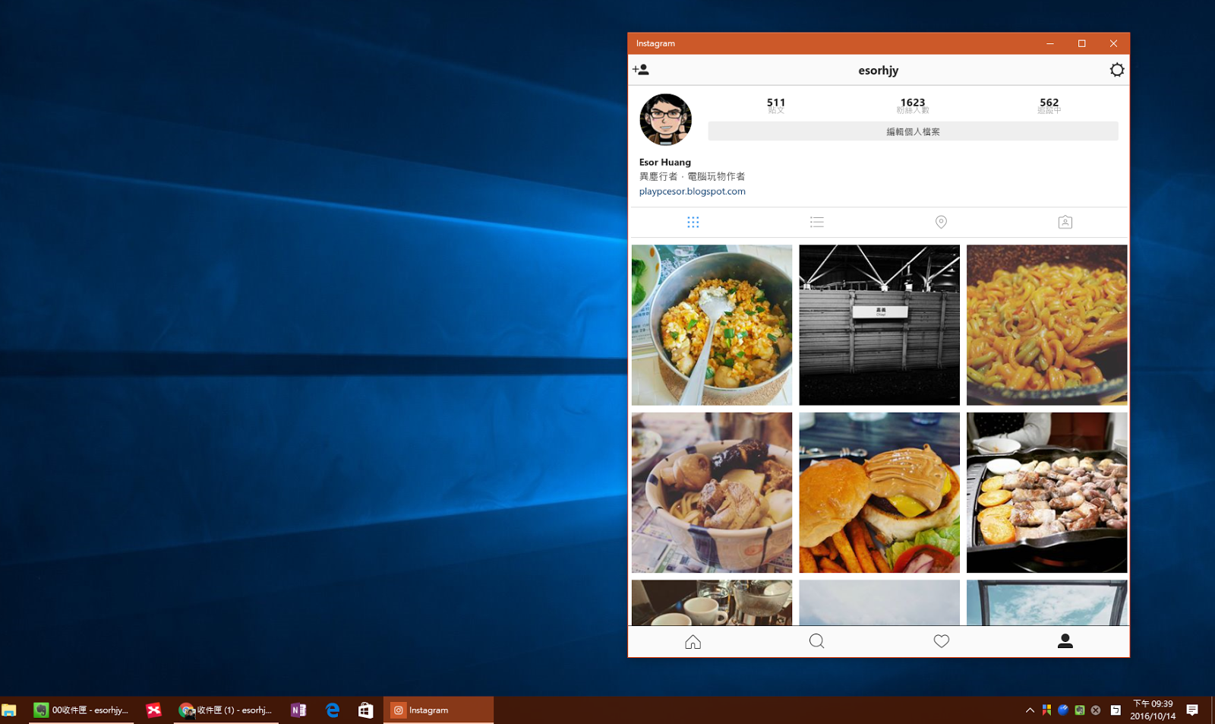The image size is (1215, 724).
Task: Click the esorhjy username header text
Action: (879, 71)
